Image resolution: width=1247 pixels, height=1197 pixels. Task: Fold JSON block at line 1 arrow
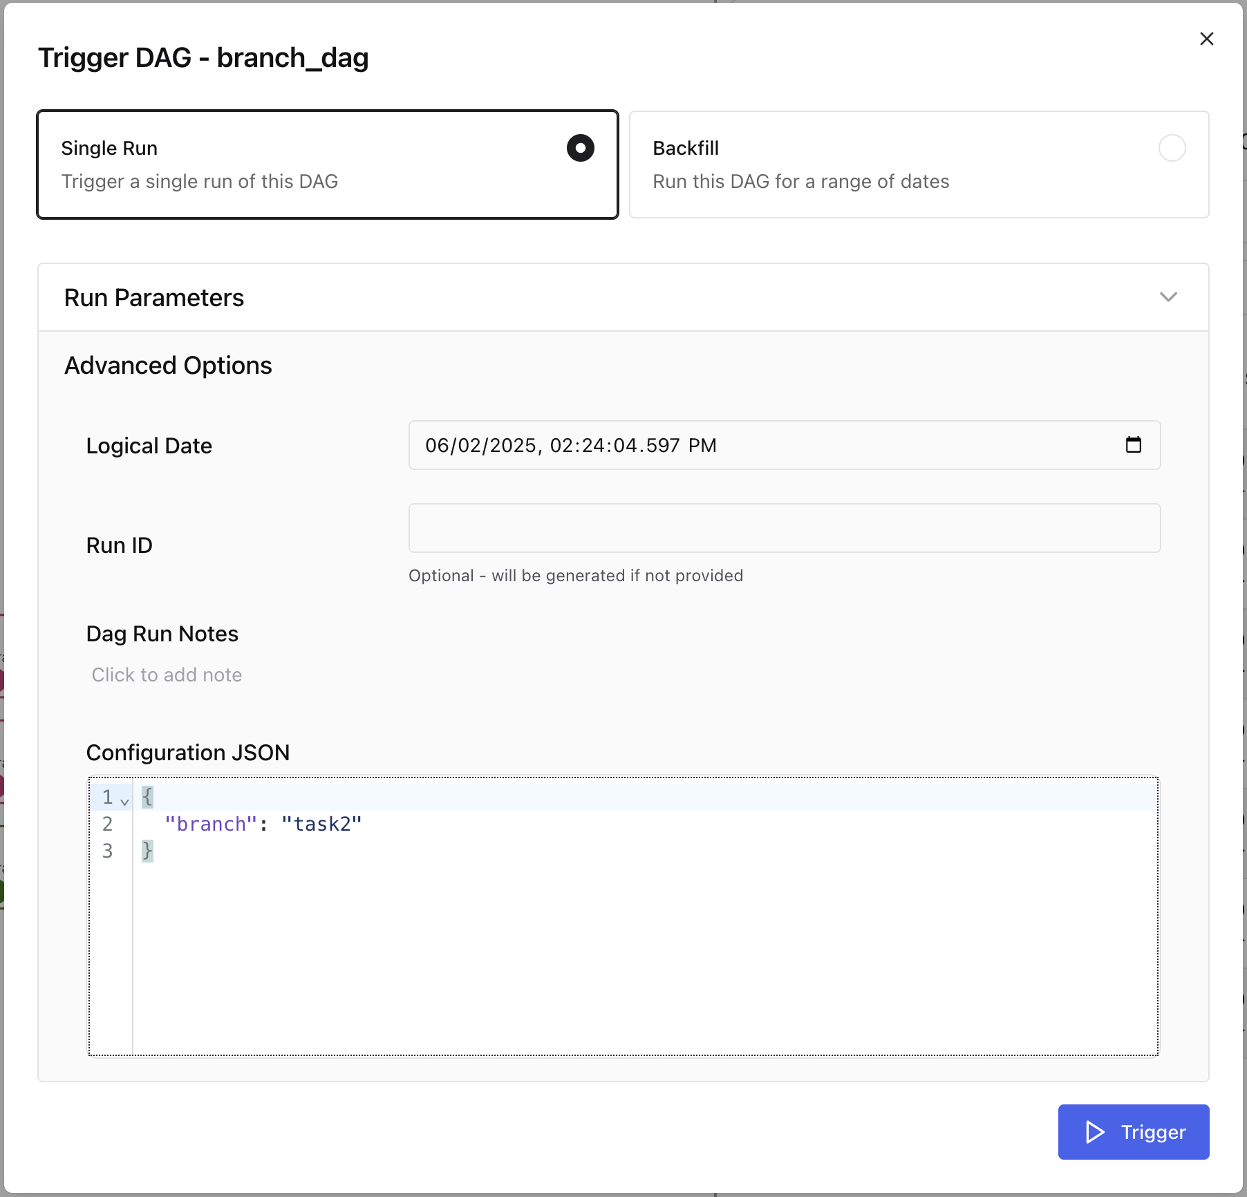(124, 802)
